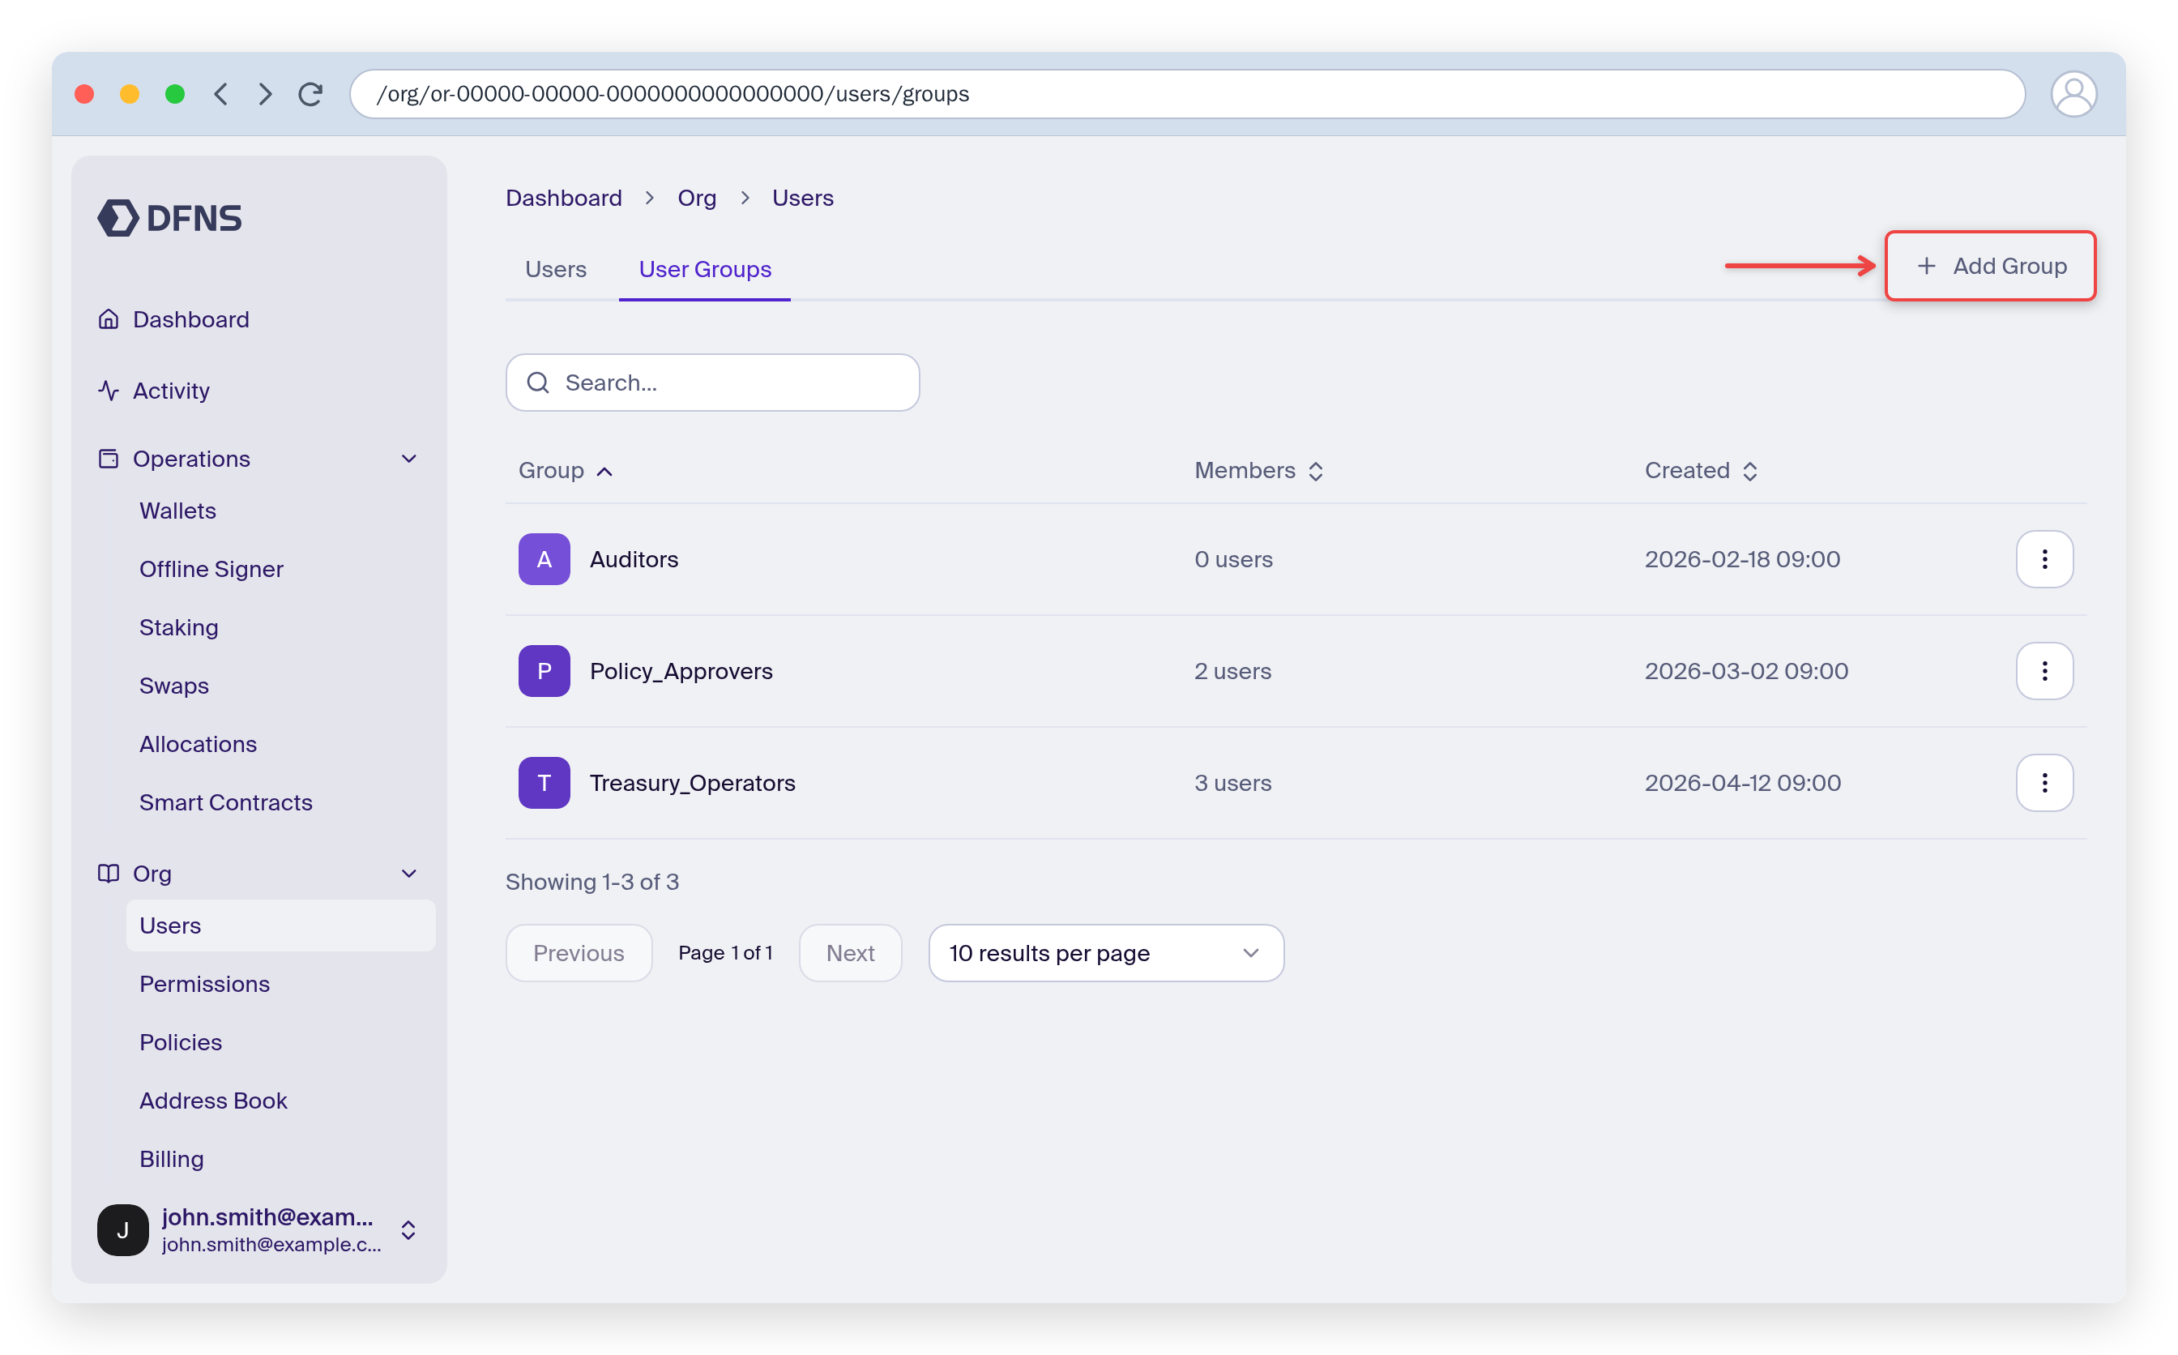The image size is (2178, 1355).
Task: Click the Add Group button
Action: click(x=1989, y=266)
